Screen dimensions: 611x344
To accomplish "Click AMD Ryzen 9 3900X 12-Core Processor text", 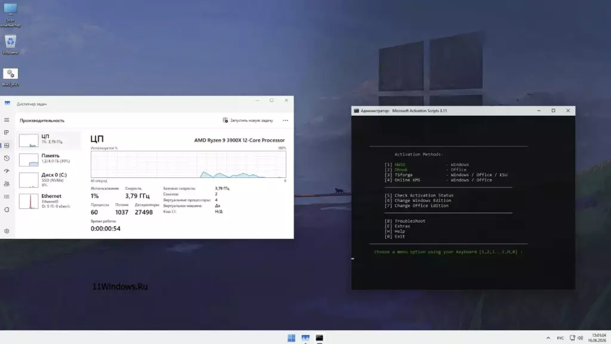I will click(239, 140).
